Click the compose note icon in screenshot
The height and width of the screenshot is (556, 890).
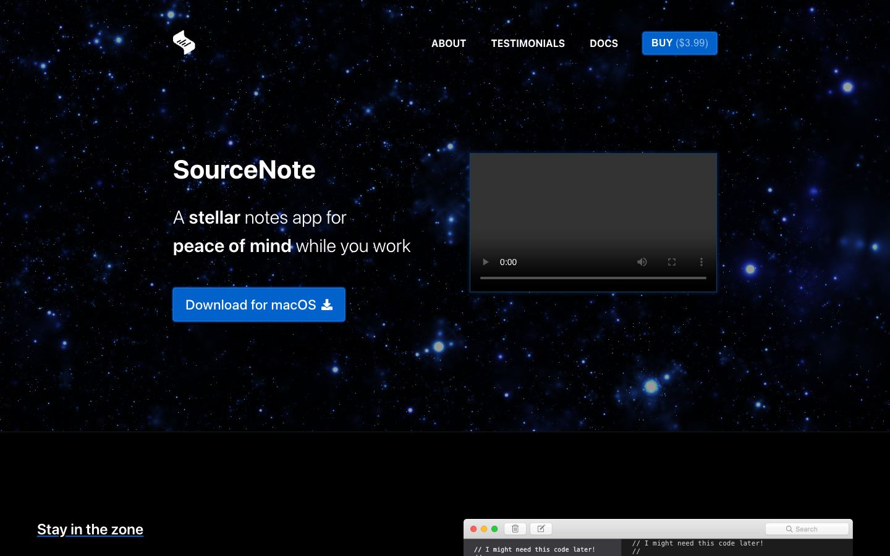coord(541,529)
